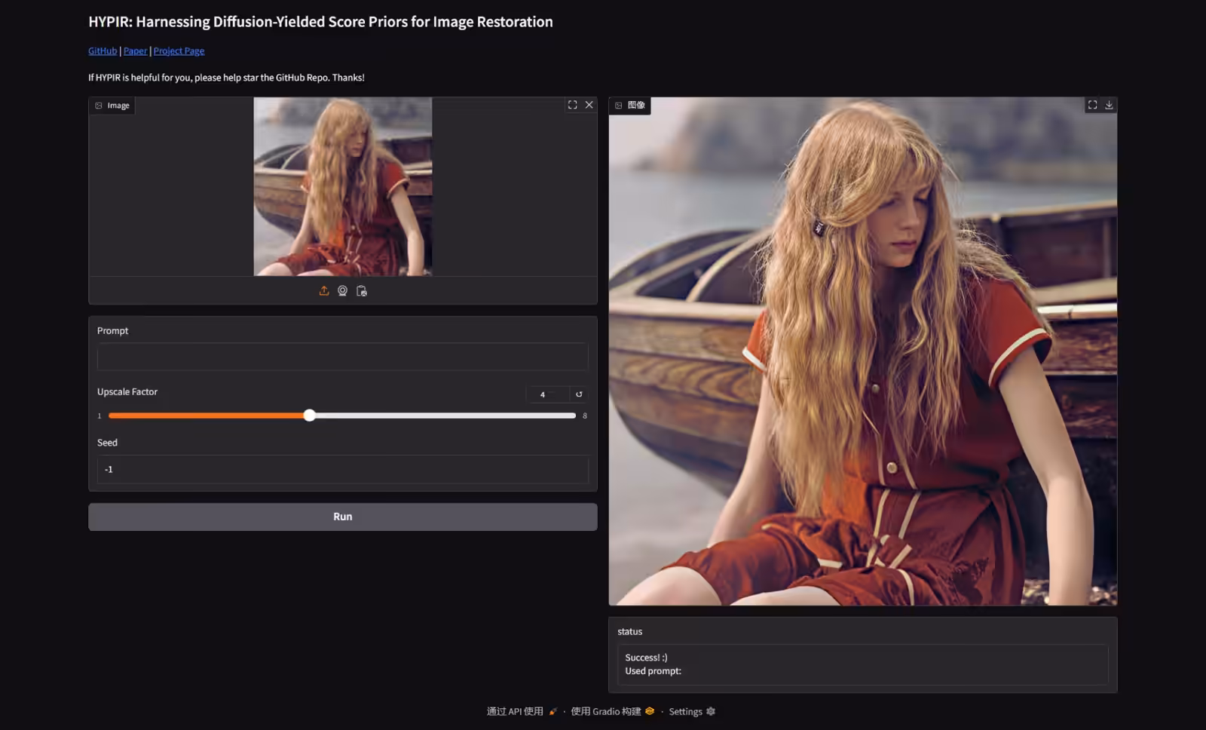Expand the output image to fullscreen
This screenshot has height=730, width=1206.
coord(1092,105)
